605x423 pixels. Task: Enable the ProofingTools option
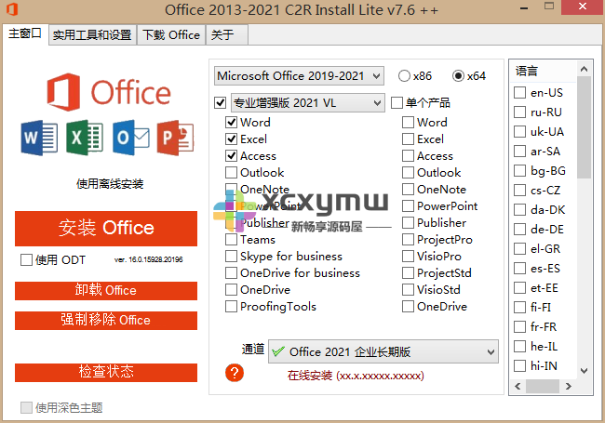pyautogui.click(x=231, y=306)
